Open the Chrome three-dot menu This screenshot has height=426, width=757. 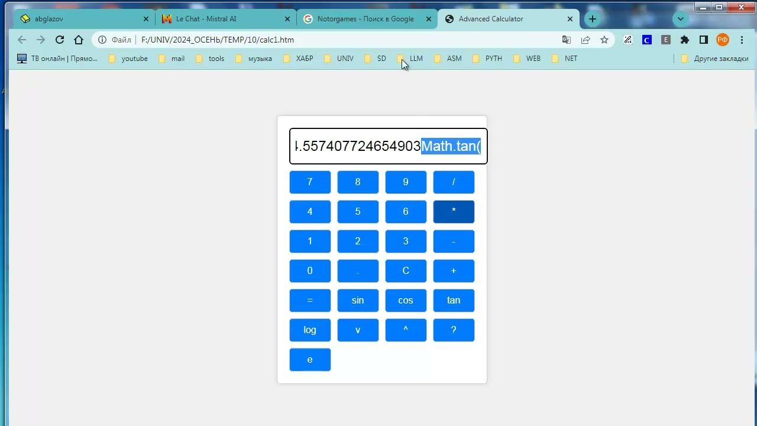tap(742, 40)
